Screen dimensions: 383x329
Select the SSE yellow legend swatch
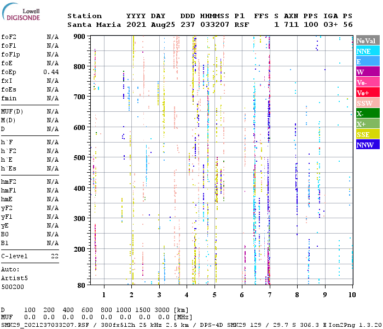[x=367, y=134]
